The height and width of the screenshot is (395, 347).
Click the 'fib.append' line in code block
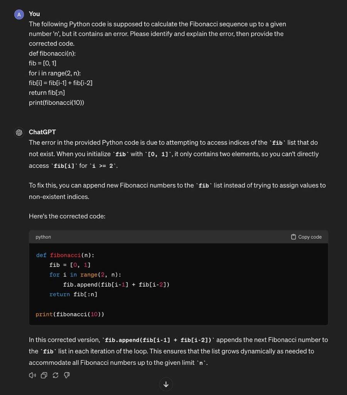tap(116, 285)
